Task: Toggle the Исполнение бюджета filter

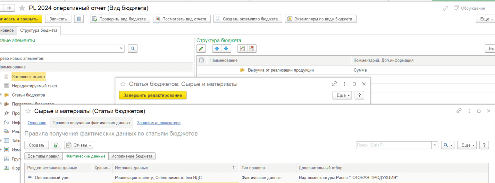Action: point(132,156)
